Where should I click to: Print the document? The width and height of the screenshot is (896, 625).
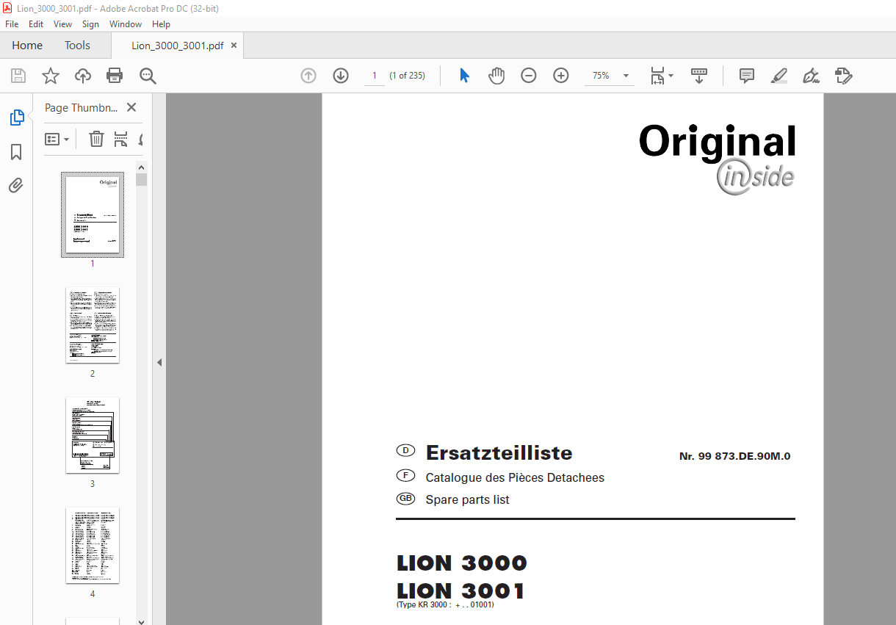point(115,76)
